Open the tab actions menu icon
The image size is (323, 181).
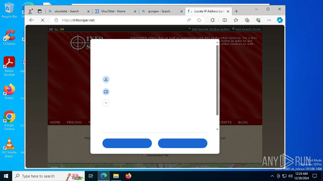coord(40,11)
